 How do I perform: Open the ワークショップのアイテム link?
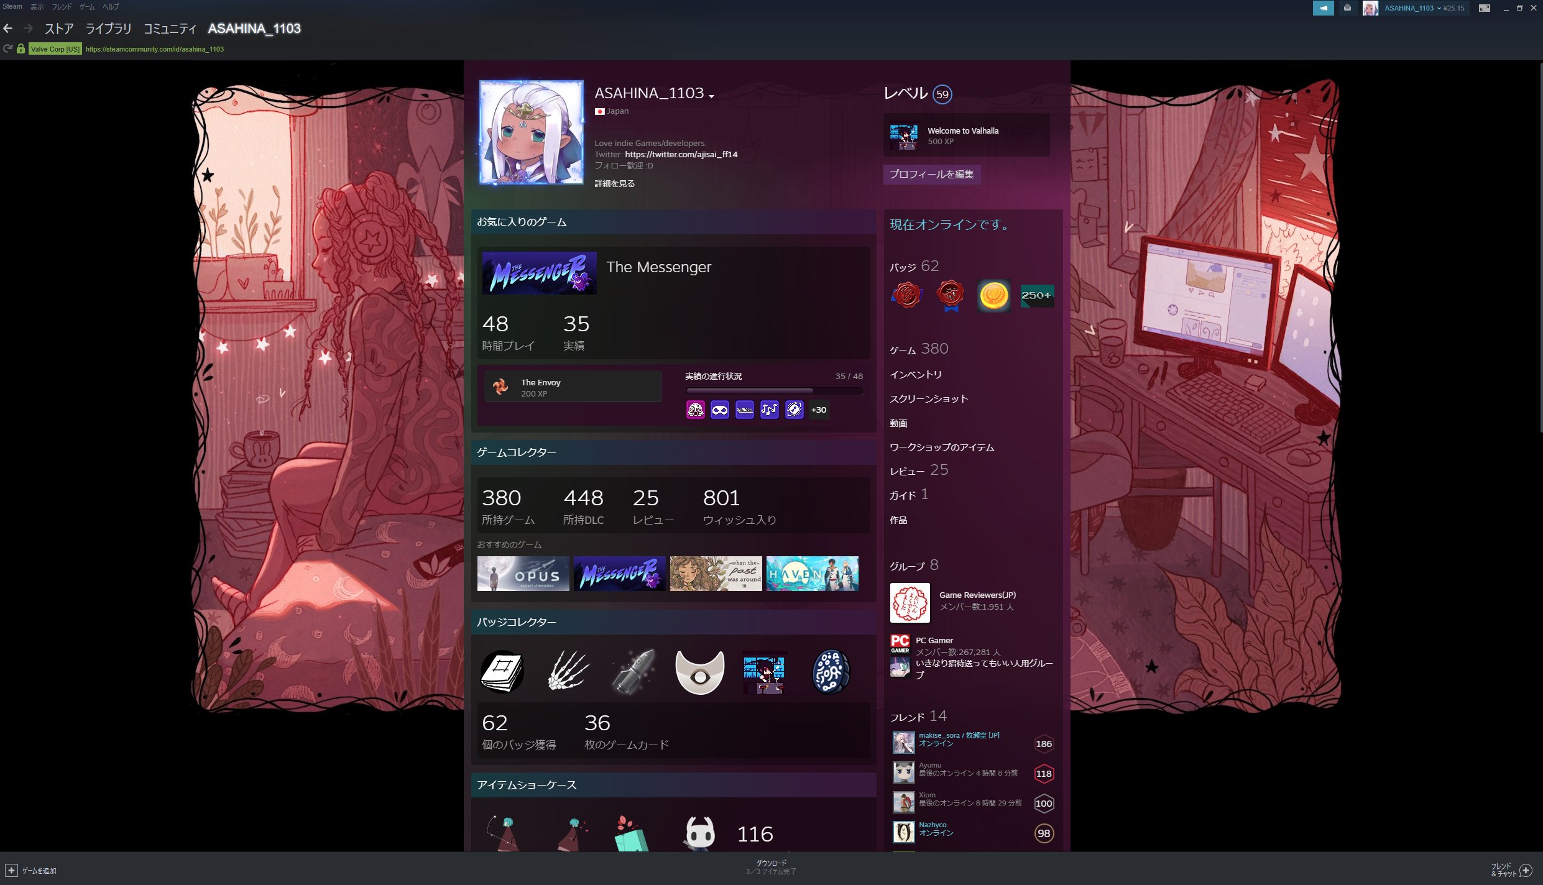pos(942,447)
